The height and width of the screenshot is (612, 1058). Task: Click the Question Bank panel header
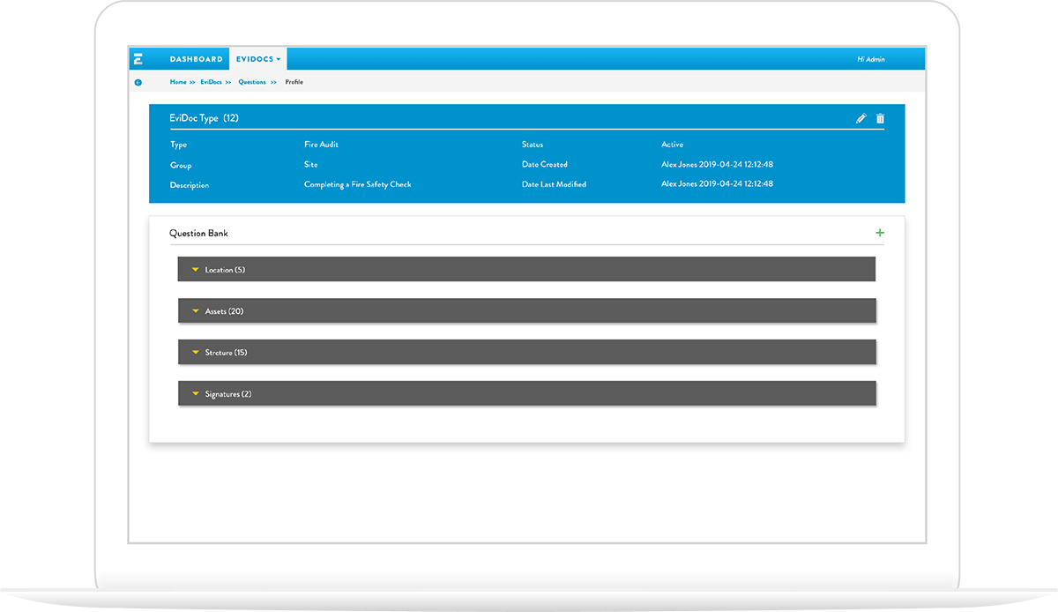(198, 233)
